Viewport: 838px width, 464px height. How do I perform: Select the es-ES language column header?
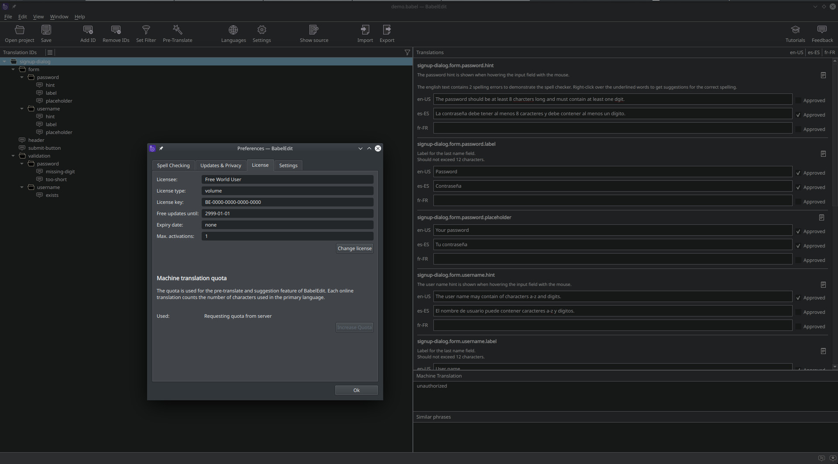(x=814, y=52)
